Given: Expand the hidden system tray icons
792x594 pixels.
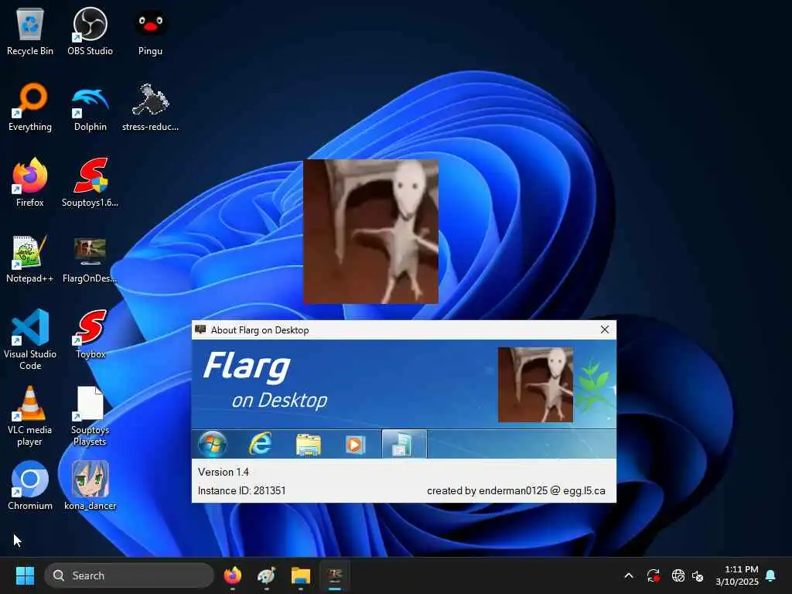Looking at the screenshot, I should click(629, 575).
